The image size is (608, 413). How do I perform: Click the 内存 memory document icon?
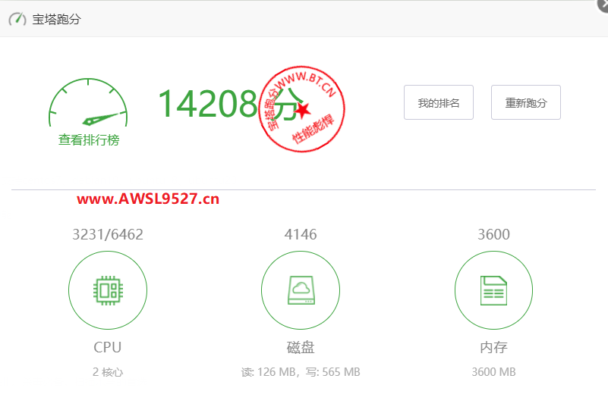pyautogui.click(x=493, y=290)
